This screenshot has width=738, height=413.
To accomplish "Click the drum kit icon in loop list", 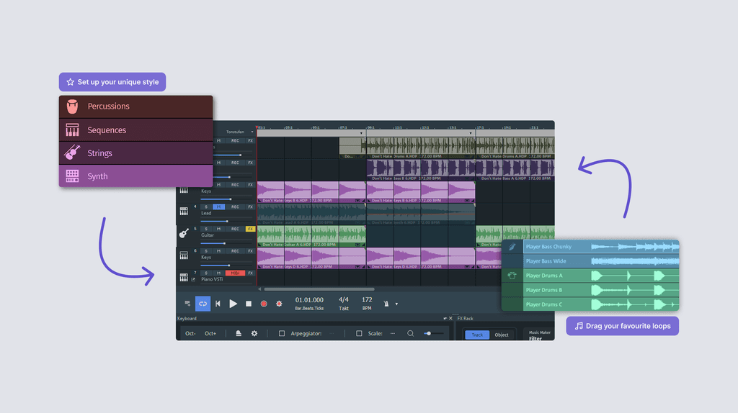I will [512, 276].
